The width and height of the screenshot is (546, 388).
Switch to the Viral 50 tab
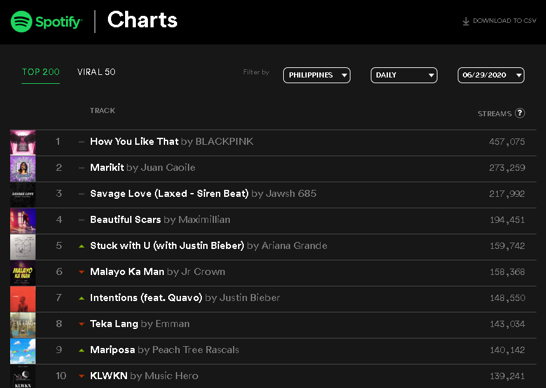[x=96, y=72]
